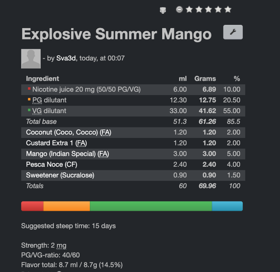Screen dimensions: 280x272
Task: Rate recipe four stars
Action: pos(218,10)
